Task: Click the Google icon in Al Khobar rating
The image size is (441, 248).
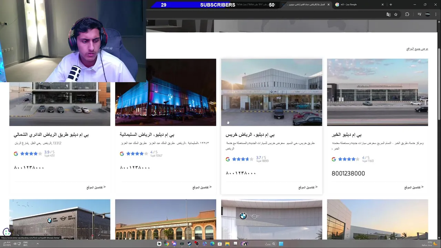Action: tap(334, 159)
